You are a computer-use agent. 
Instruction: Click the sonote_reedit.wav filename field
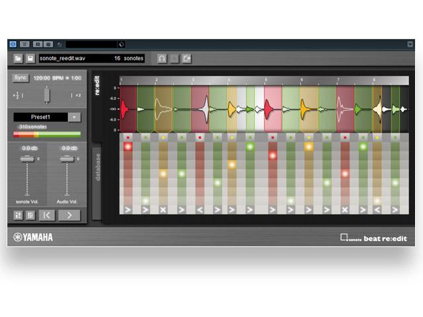[x=92, y=58]
